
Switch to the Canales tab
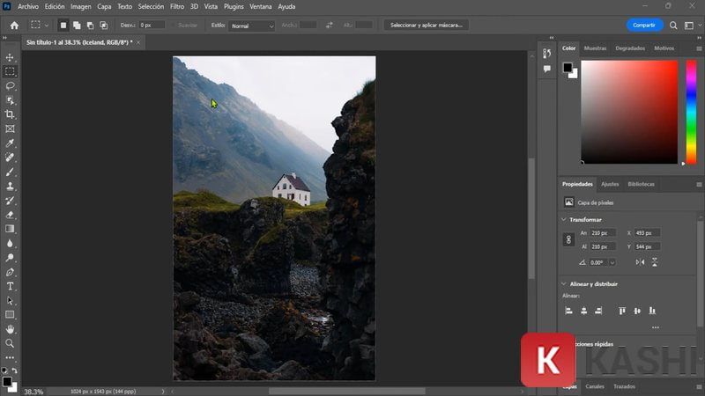pyautogui.click(x=595, y=386)
